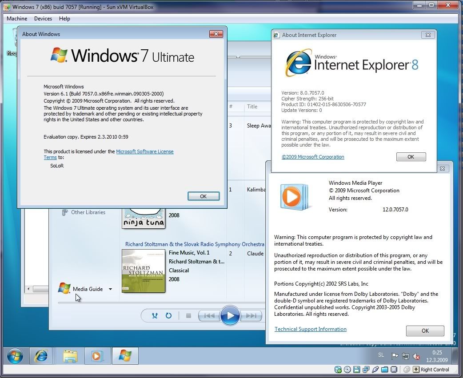Click the Richard Stoltzman & the Slovak Radio header
This screenshot has width=463, height=378.
point(195,244)
